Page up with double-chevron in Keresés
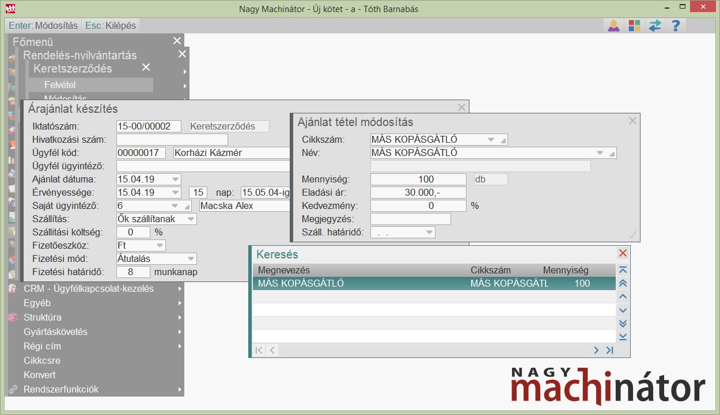The image size is (720, 415). click(623, 283)
